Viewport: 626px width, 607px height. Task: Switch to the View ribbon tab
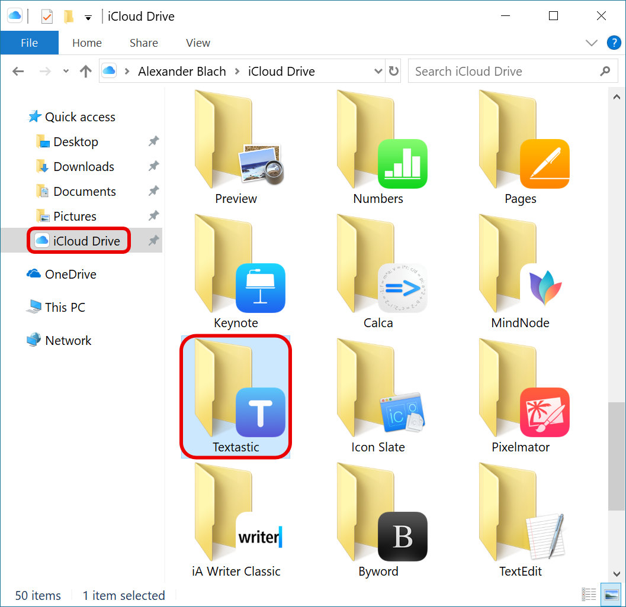tap(198, 43)
